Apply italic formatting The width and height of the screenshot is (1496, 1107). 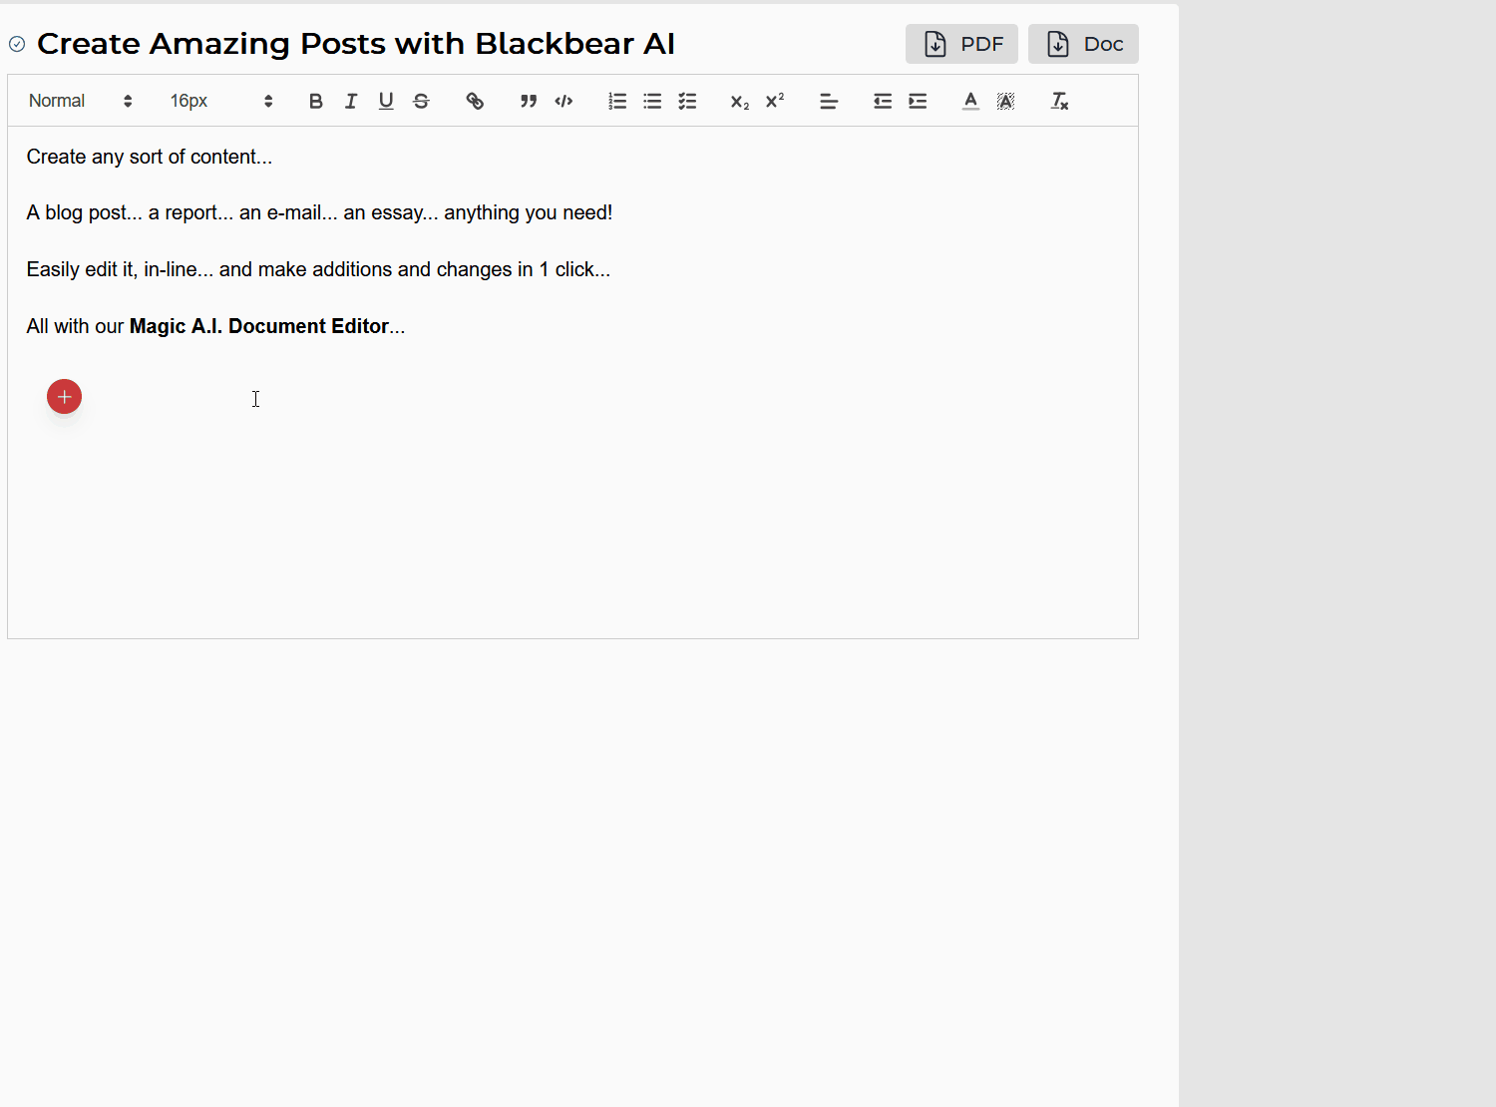pos(351,101)
